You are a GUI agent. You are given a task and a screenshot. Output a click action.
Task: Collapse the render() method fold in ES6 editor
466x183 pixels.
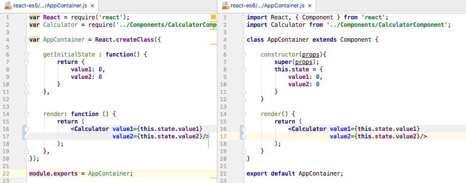coord(244,114)
